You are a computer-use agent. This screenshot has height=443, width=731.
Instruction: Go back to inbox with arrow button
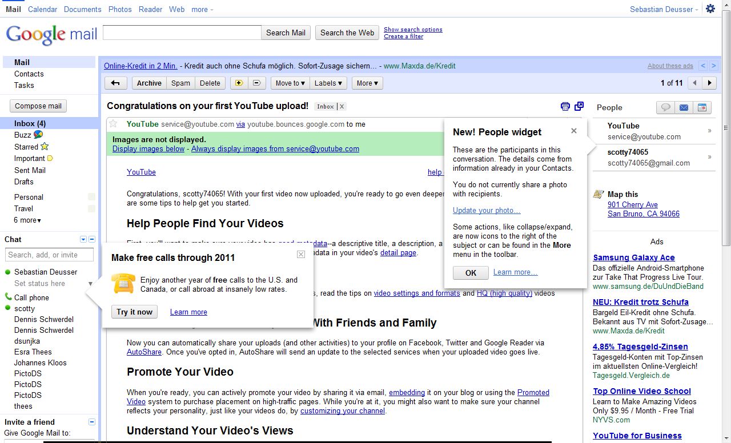(115, 83)
